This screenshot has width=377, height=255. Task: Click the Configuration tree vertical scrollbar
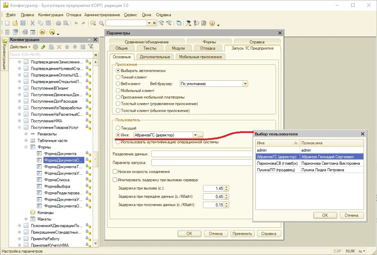click(96, 153)
